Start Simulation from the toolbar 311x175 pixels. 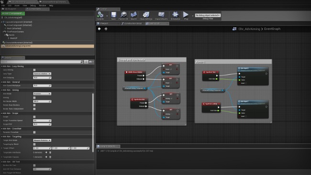pyautogui.click(x=175, y=15)
